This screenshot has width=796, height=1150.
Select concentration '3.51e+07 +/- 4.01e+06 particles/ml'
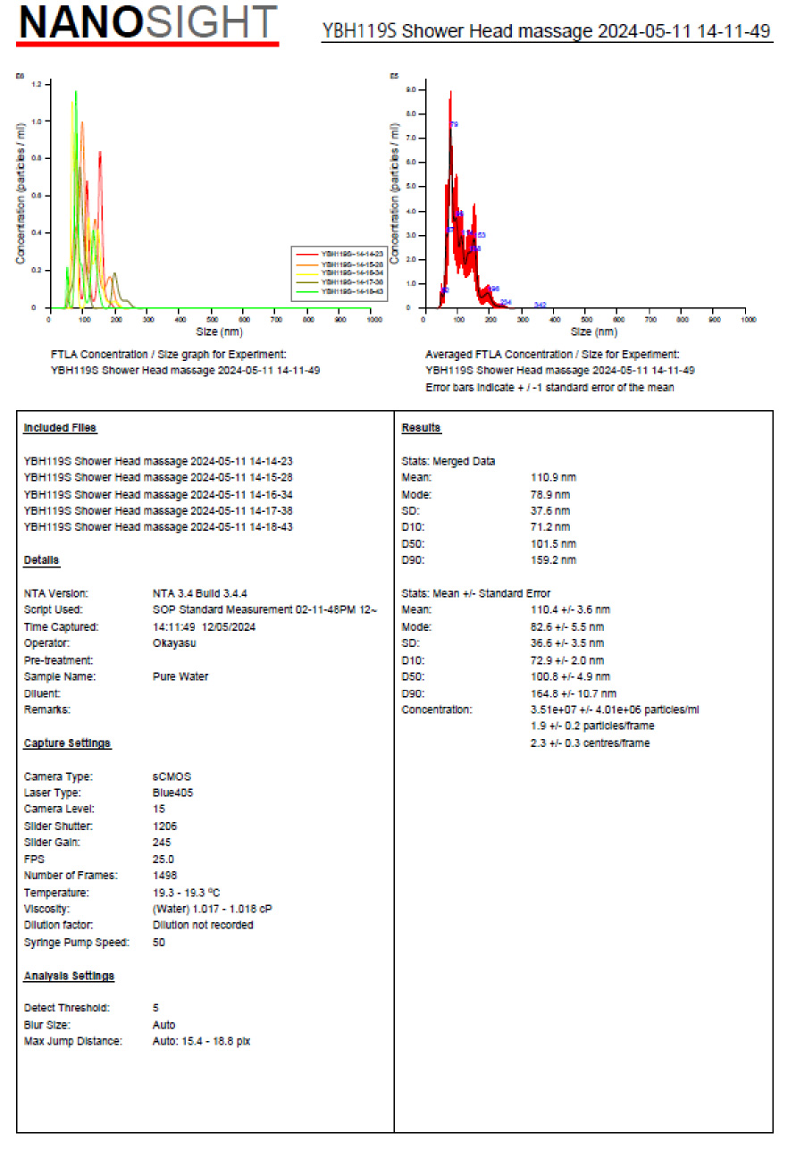[615, 709]
